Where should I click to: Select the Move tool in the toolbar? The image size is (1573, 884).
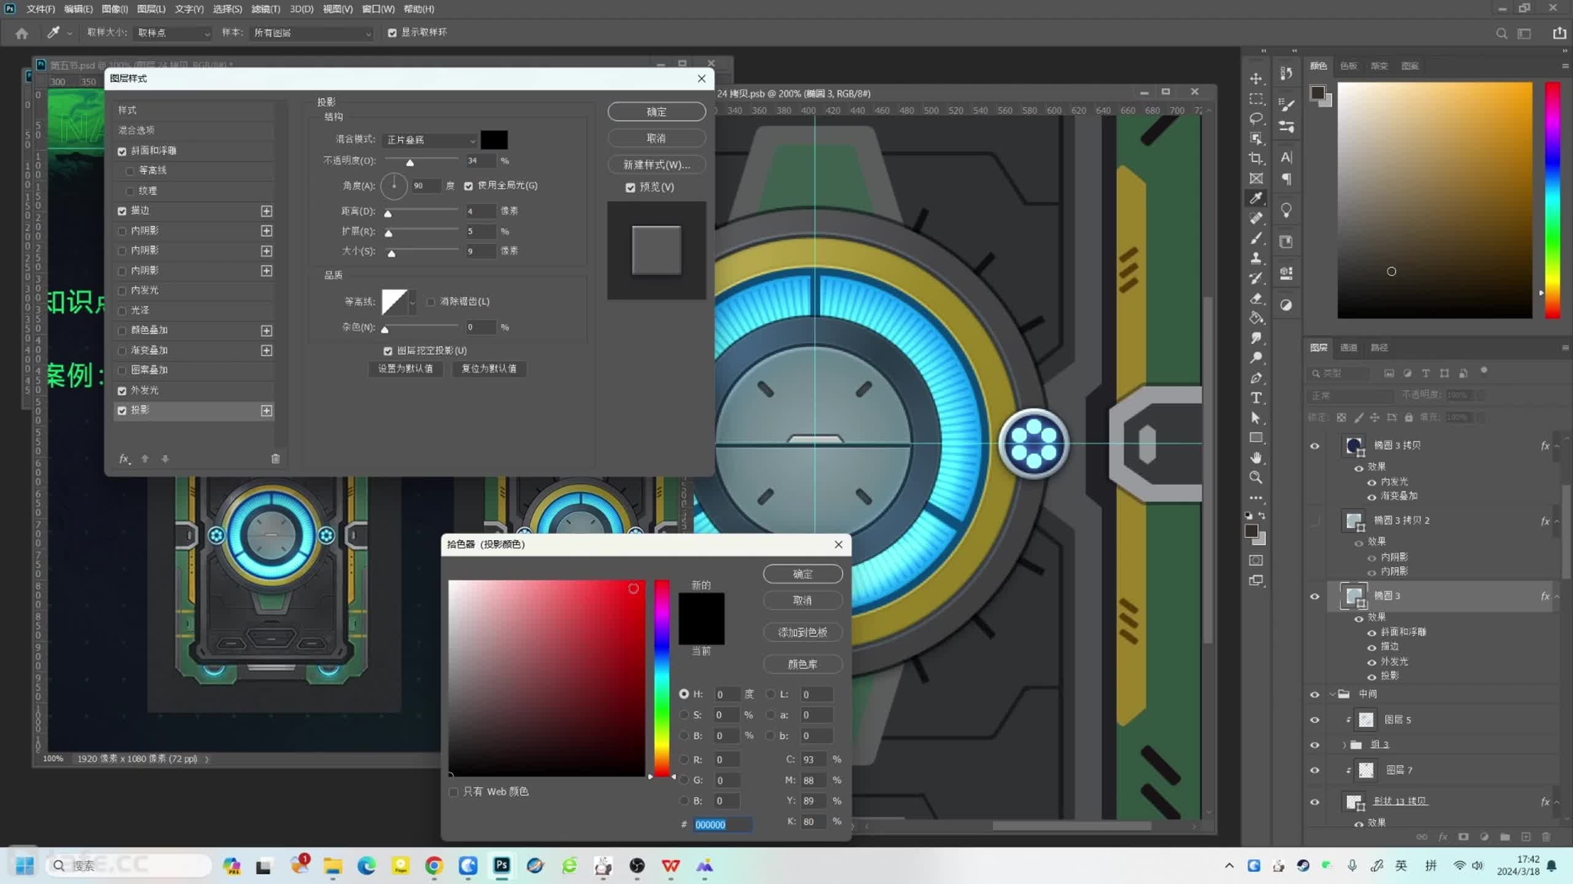1256,79
